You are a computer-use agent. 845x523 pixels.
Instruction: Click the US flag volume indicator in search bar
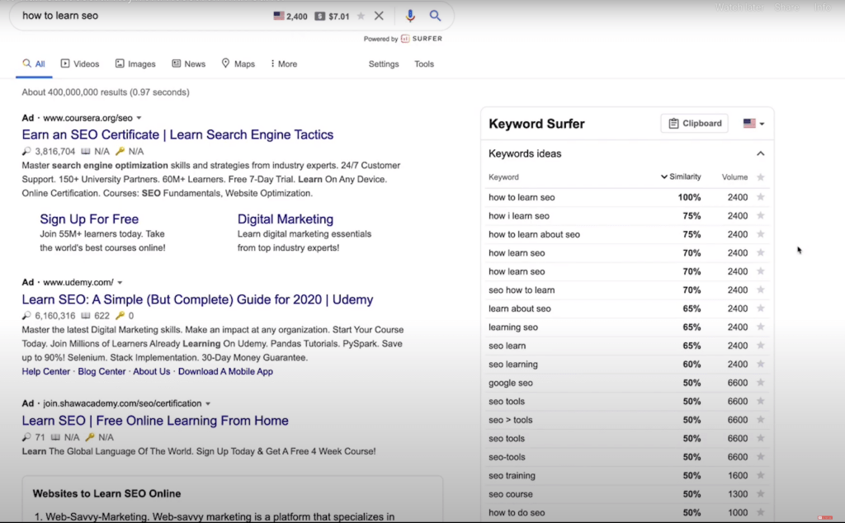pyautogui.click(x=279, y=16)
